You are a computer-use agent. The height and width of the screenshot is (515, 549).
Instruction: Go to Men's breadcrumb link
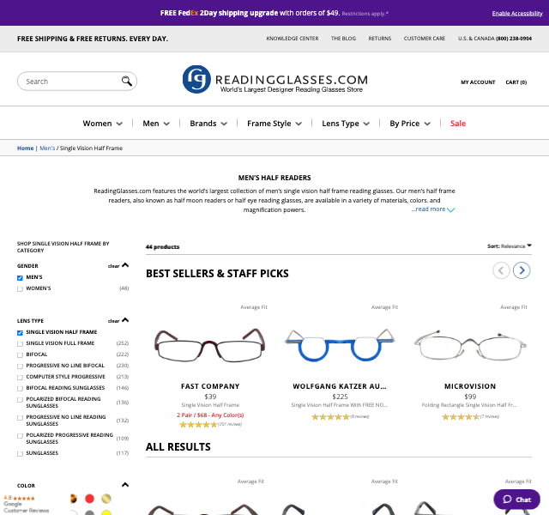47,148
